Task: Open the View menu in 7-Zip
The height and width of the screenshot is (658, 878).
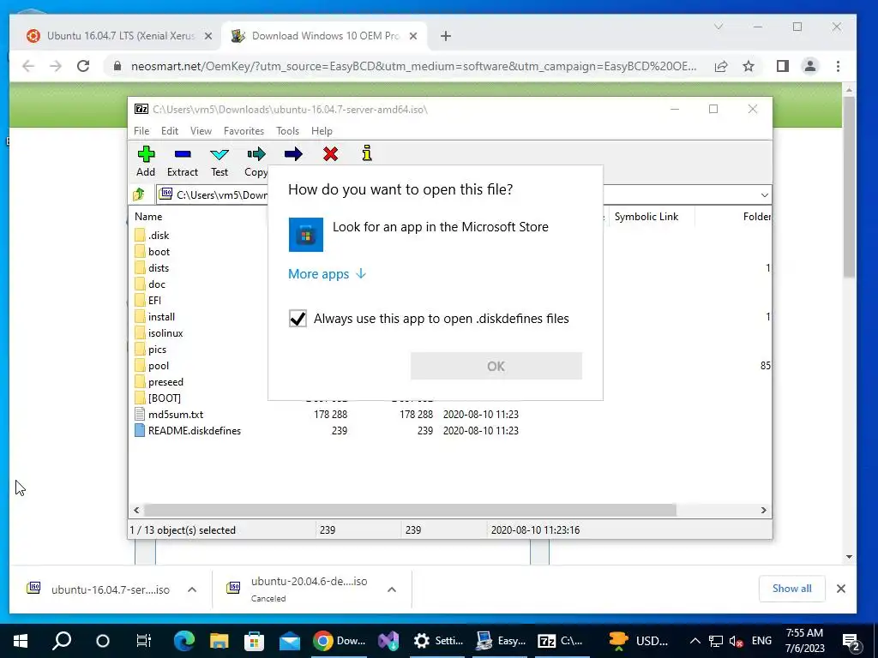Action: [201, 131]
